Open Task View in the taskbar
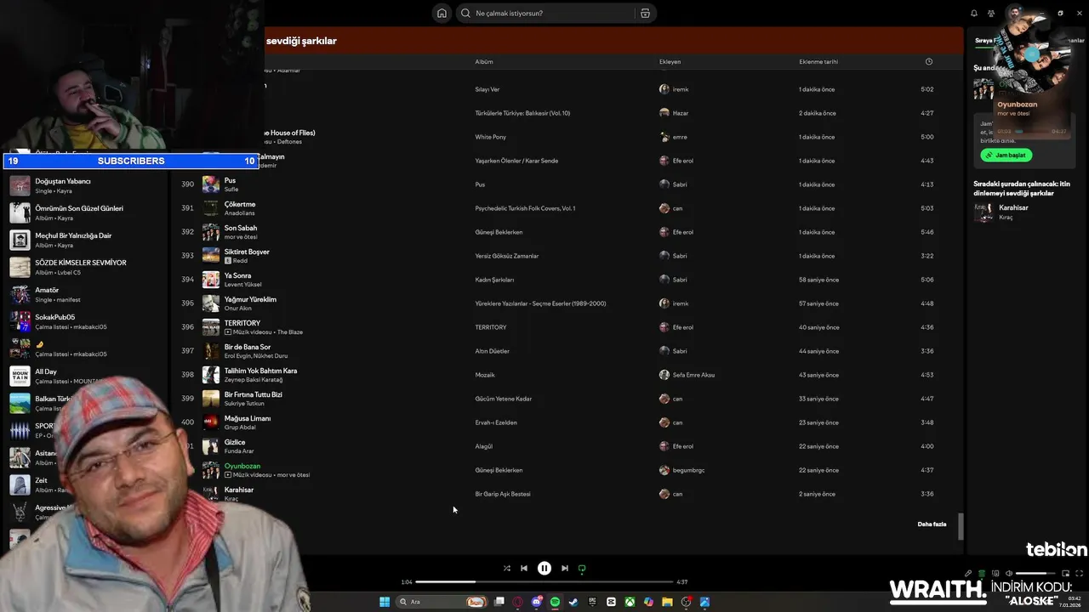This screenshot has width=1089, height=612. pyautogui.click(x=499, y=602)
